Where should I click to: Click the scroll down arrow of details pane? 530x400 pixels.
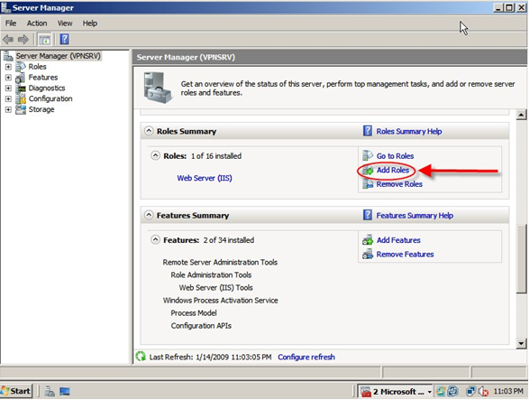(x=521, y=344)
